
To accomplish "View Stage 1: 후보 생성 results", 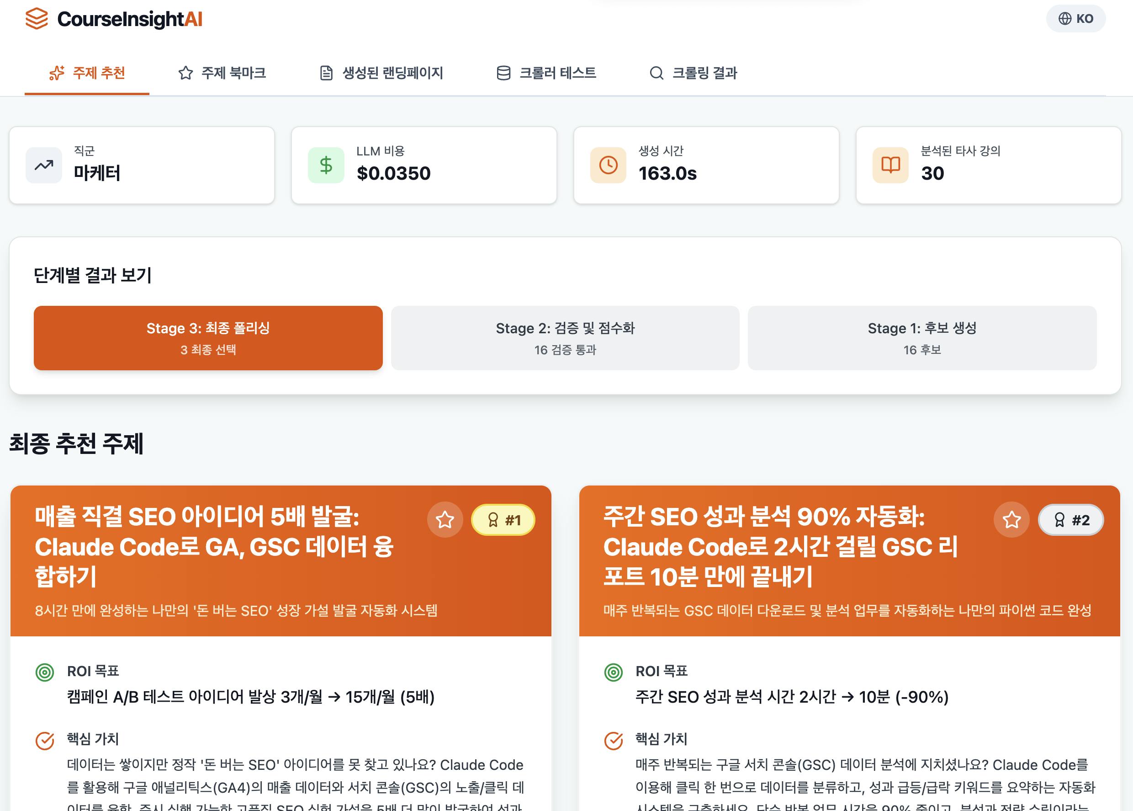I will click(922, 338).
